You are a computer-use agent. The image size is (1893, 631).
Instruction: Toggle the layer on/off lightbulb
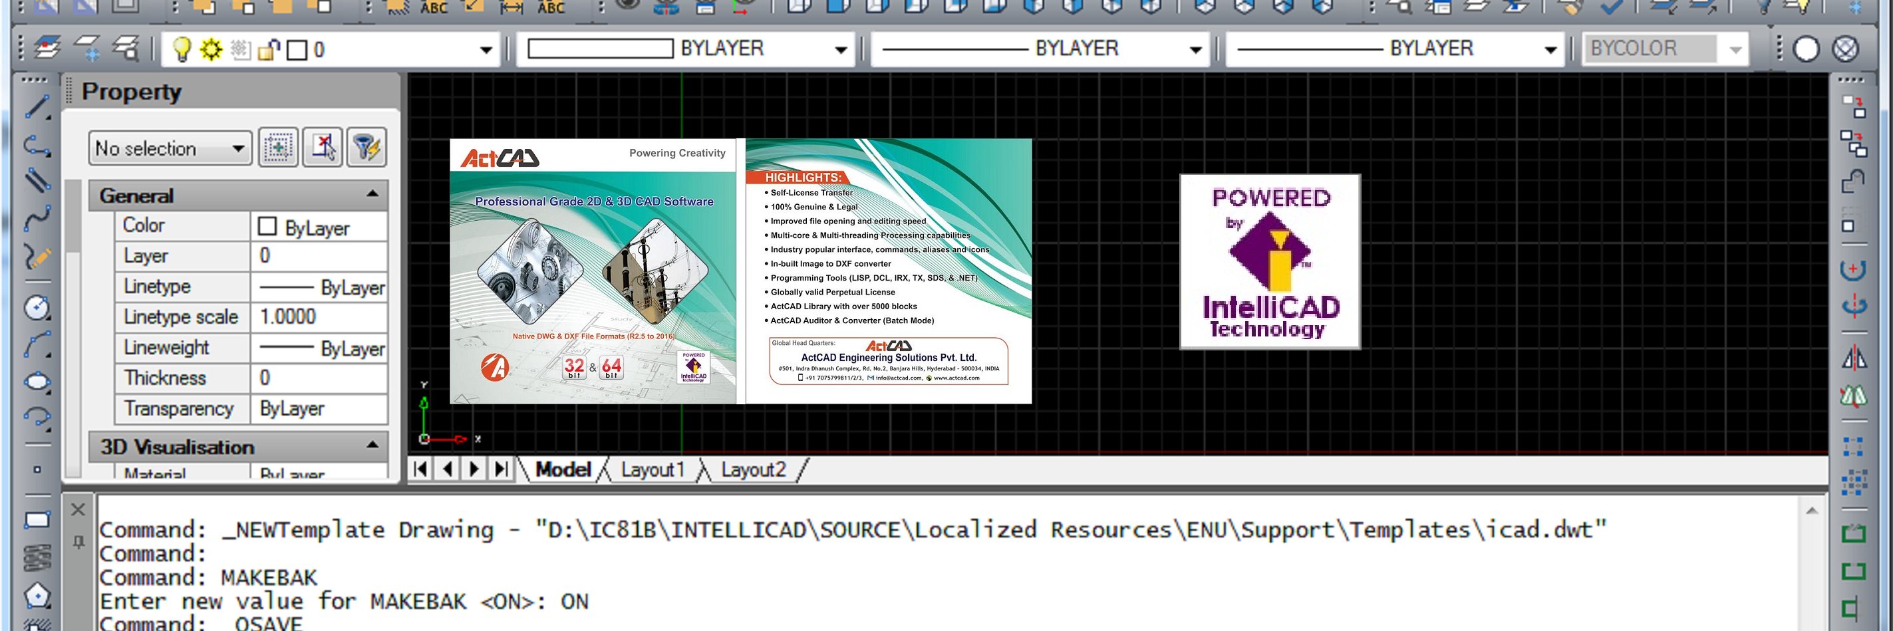(x=181, y=50)
